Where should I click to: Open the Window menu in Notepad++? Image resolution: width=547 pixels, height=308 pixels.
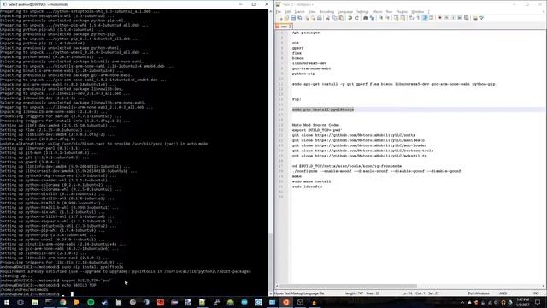point(418,11)
